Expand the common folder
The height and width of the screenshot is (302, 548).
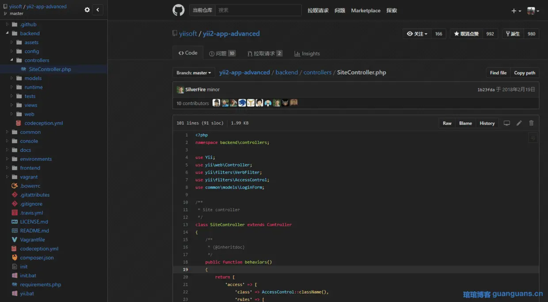tap(8, 132)
